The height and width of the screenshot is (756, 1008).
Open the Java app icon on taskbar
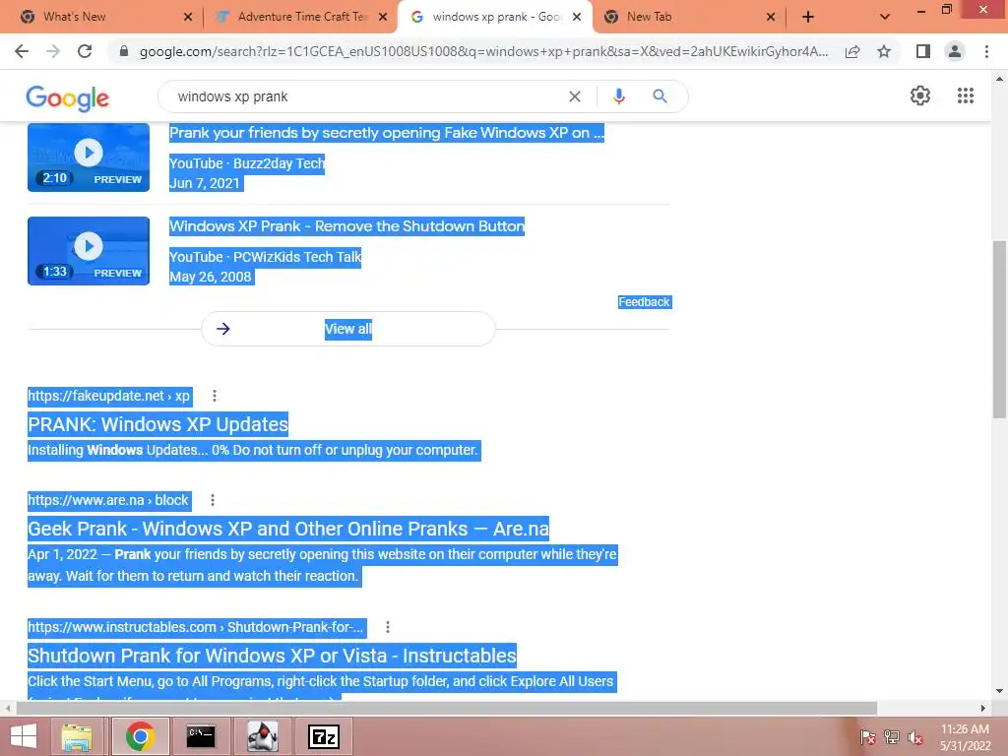click(x=262, y=736)
